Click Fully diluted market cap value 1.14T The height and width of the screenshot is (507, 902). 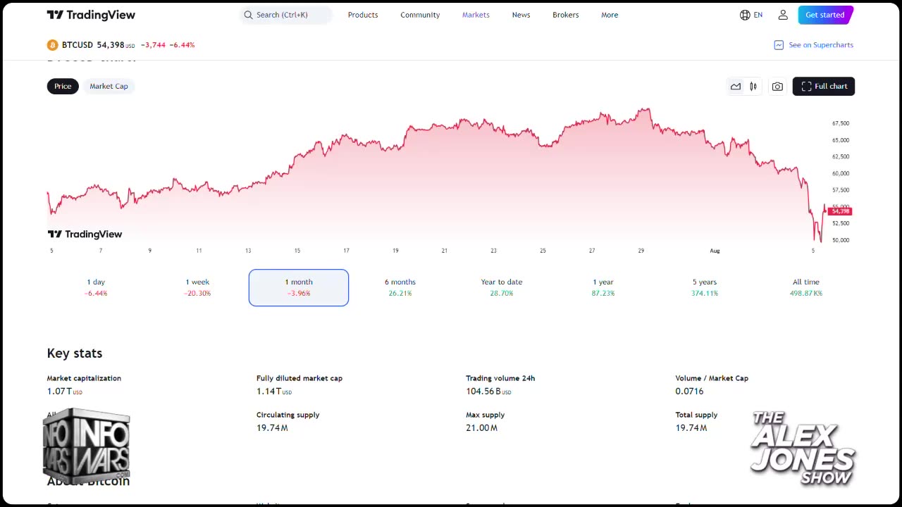(x=274, y=392)
